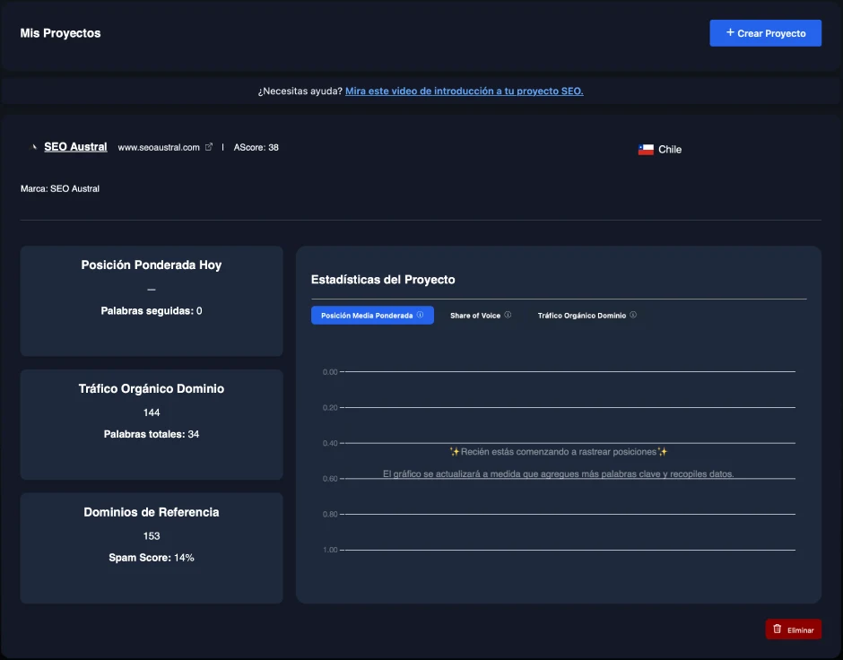Click the SEO Austral favicon icon
The image size is (843, 660).
click(34, 147)
